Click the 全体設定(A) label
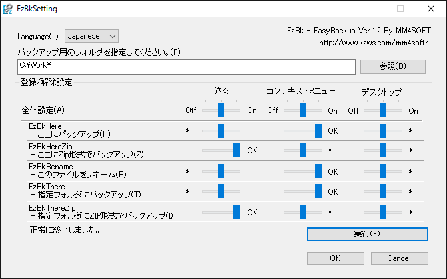447x279 pixels. point(43,110)
